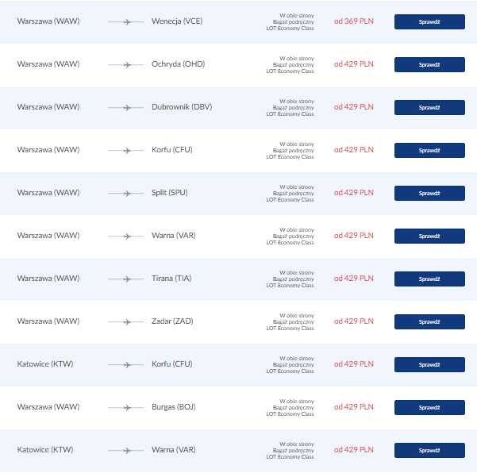Click the airplane arrow icon for Wenecja route
The image size is (477, 473).
(x=125, y=22)
